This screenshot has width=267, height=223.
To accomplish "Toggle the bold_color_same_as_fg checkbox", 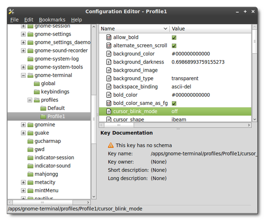I will point(174,103).
